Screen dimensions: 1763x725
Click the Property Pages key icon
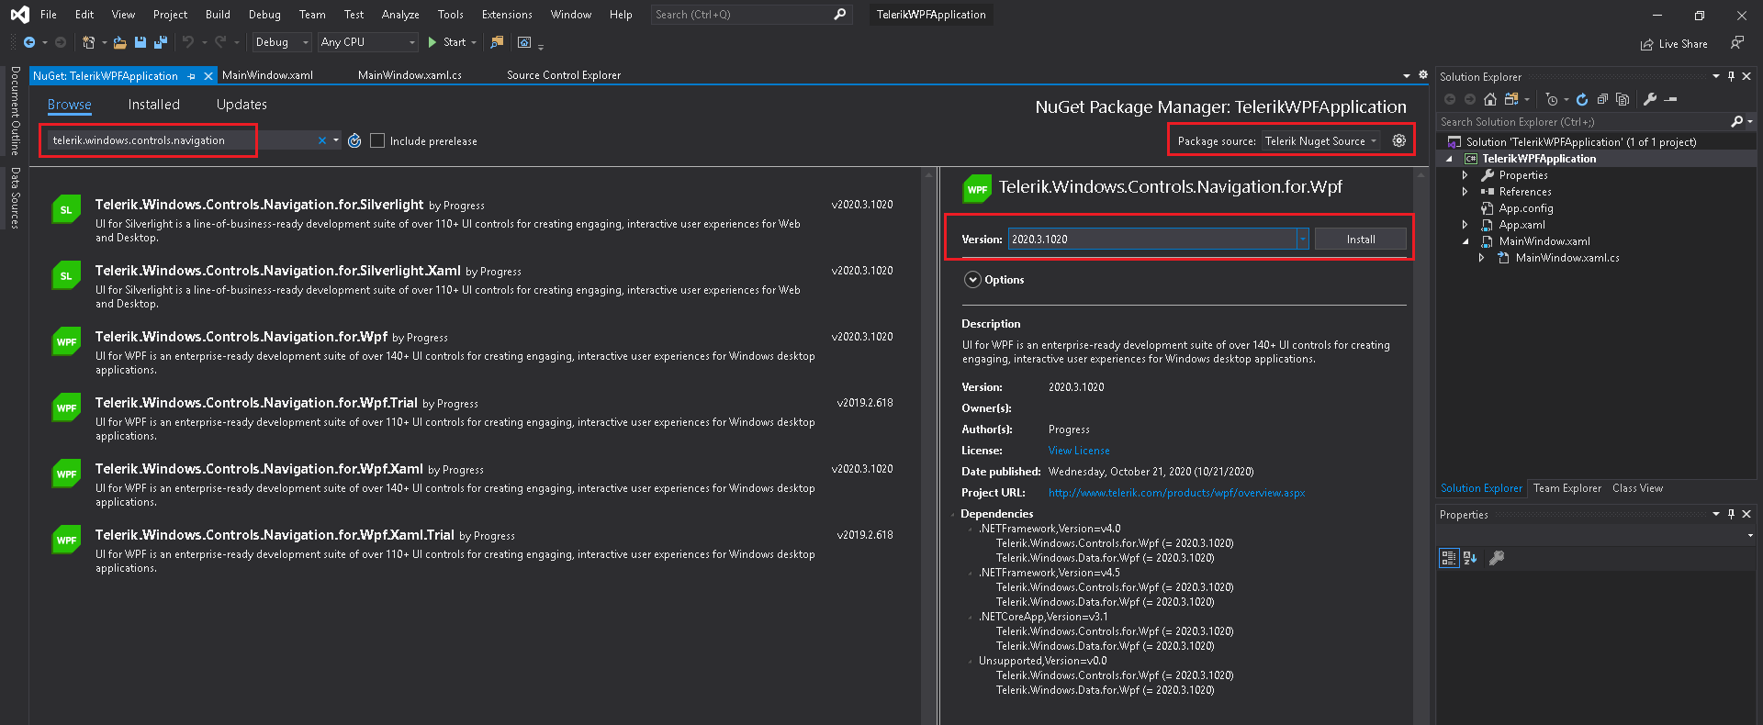pos(1497,558)
